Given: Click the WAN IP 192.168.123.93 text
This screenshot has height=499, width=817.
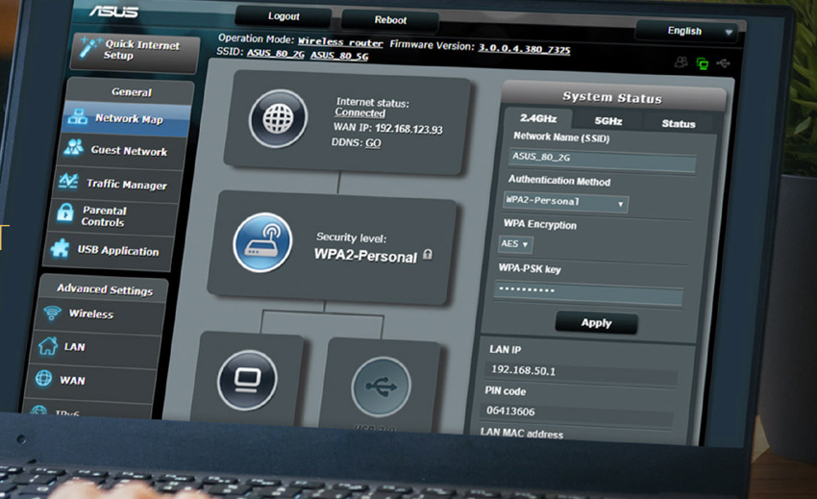Looking at the screenshot, I should pyautogui.click(x=387, y=128).
